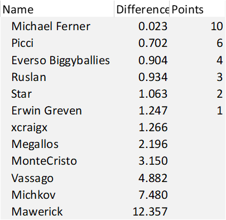This screenshot has height=220, width=226.
Task: Select the Michael Ferner name cell
Action: point(57,26)
